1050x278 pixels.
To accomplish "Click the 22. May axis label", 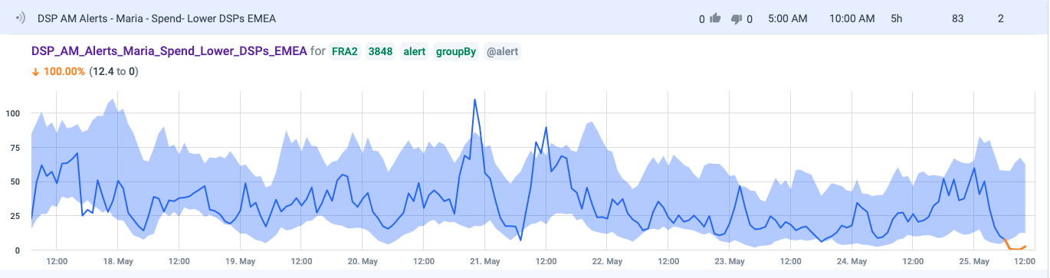I will (x=607, y=261).
